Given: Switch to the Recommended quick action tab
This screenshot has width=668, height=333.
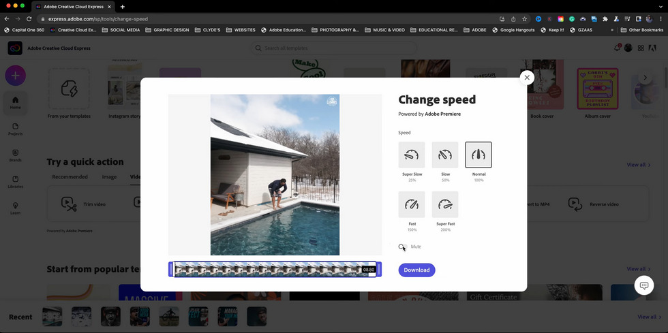Looking at the screenshot, I should click(70, 177).
